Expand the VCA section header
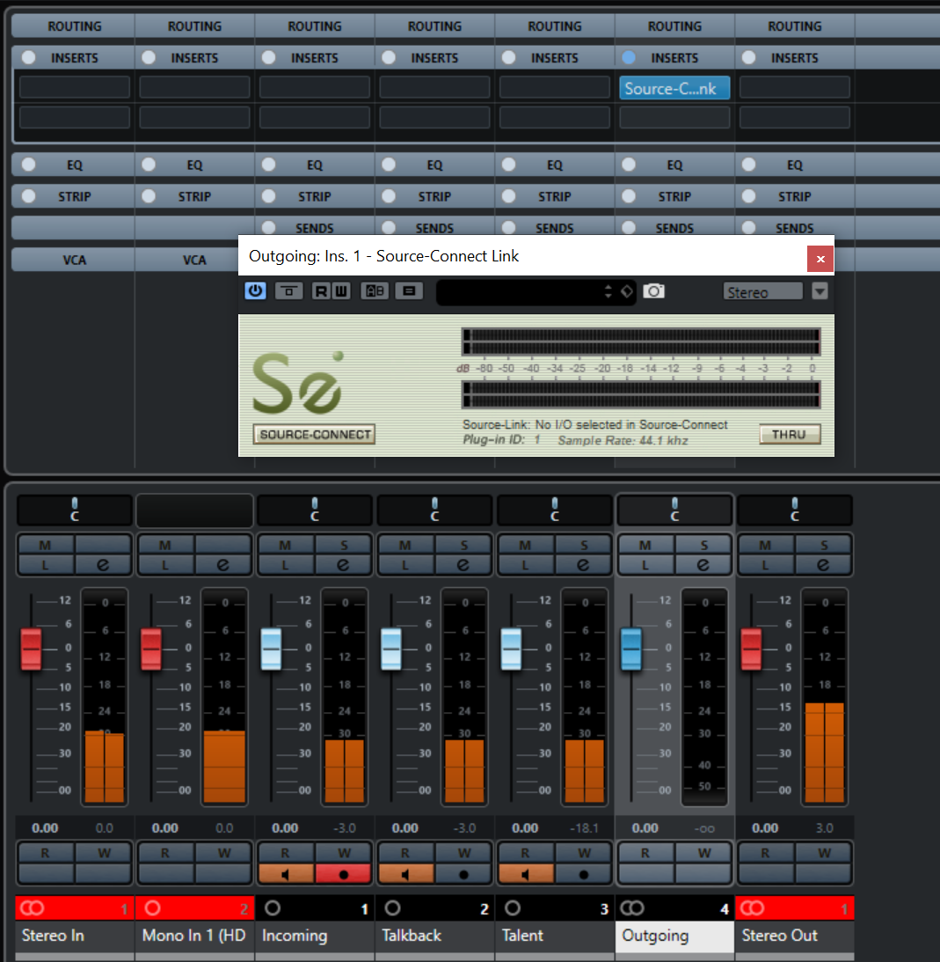 (74, 260)
